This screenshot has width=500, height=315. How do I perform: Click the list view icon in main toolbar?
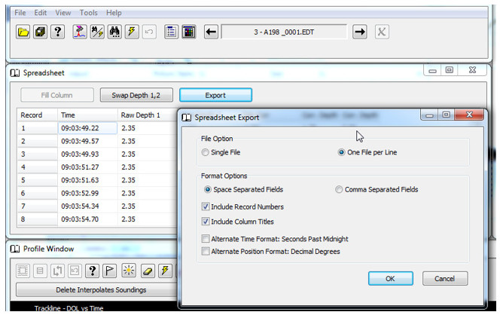171,32
